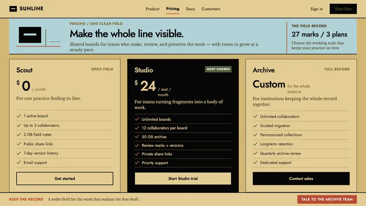Click the checkmark beside Review marks + versions
This screenshot has width=366, height=206.
pos(137,145)
